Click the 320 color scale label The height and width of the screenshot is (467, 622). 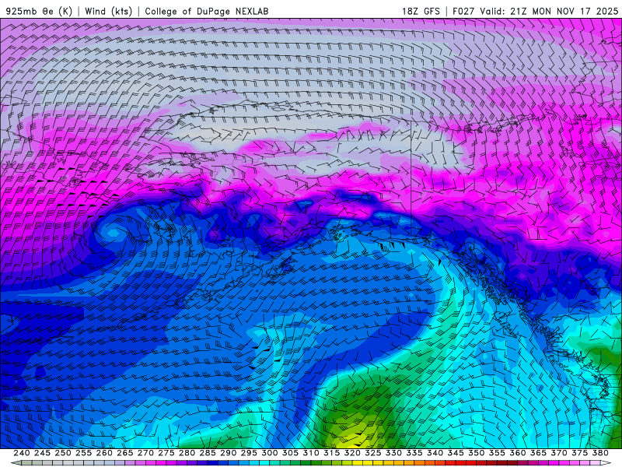[352, 453]
